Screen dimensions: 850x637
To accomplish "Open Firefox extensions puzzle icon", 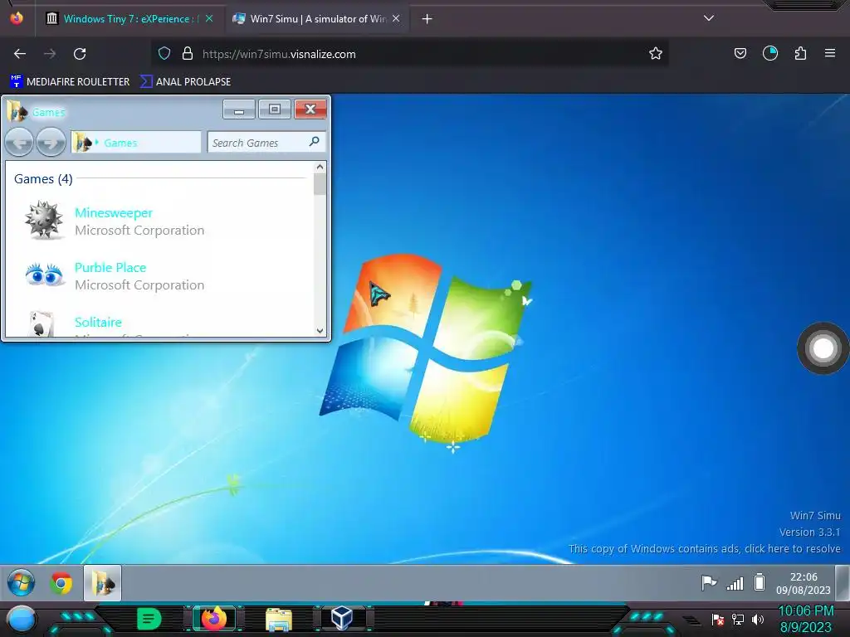I will (800, 53).
